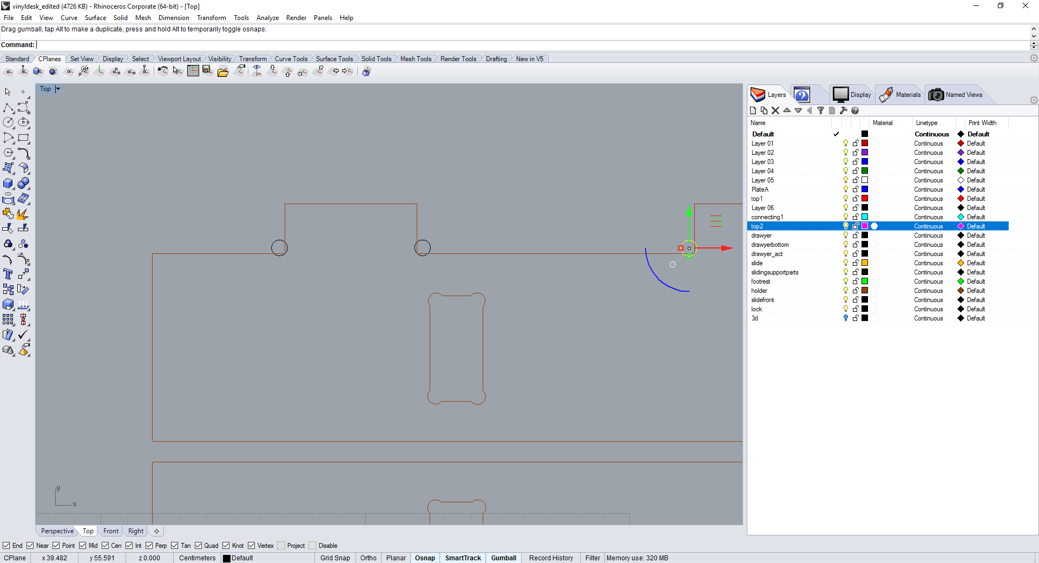Open the Analyze menu

(x=267, y=18)
